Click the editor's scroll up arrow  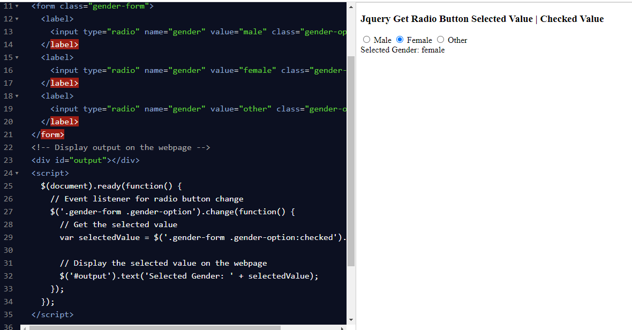(351, 6)
